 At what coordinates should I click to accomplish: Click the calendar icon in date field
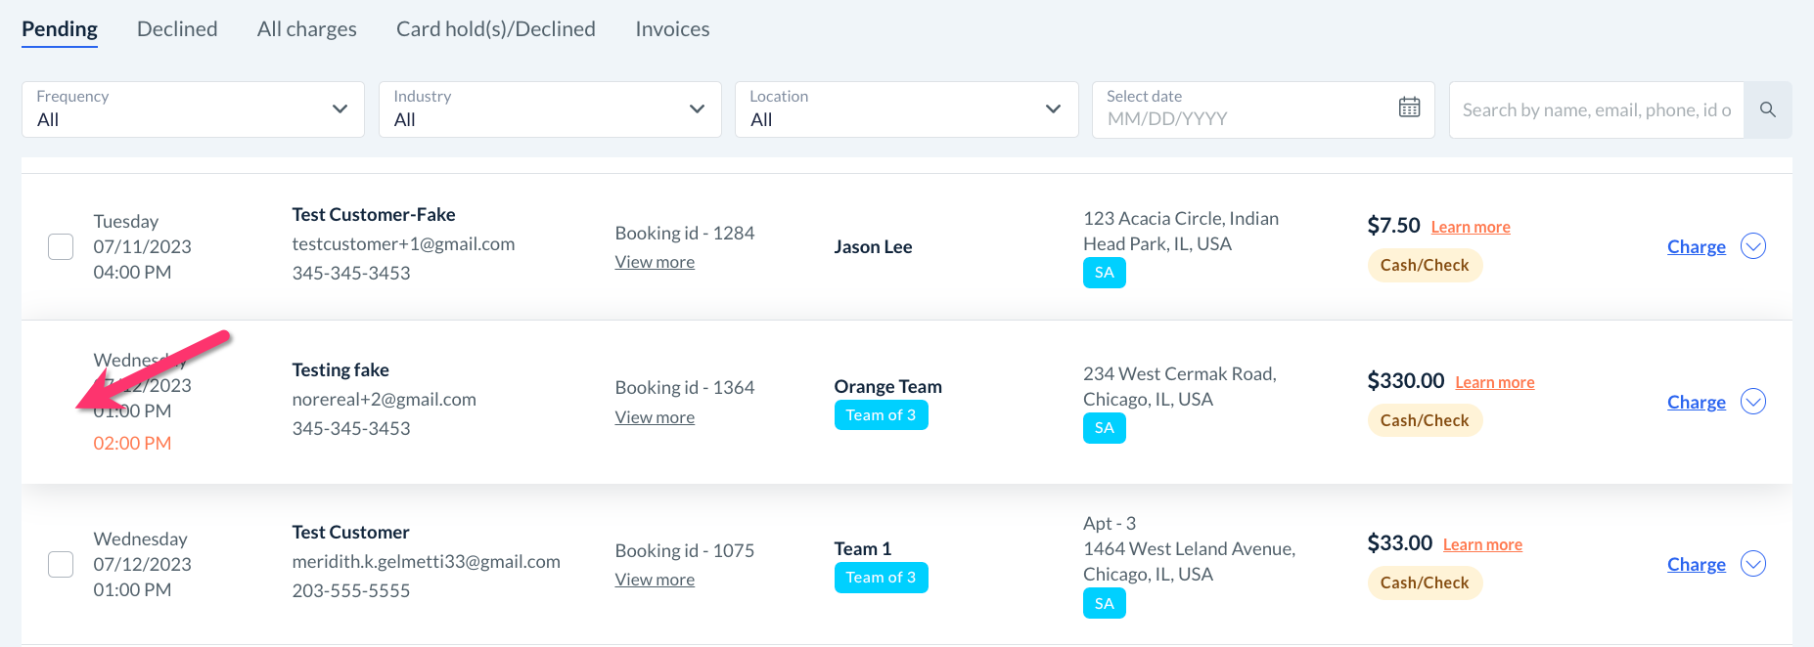[x=1409, y=108]
